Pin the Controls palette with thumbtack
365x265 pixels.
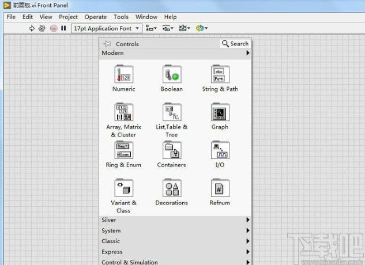(x=107, y=44)
